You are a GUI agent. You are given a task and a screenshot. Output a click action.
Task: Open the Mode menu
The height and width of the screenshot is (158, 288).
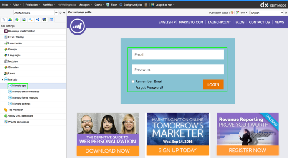point(7,5)
